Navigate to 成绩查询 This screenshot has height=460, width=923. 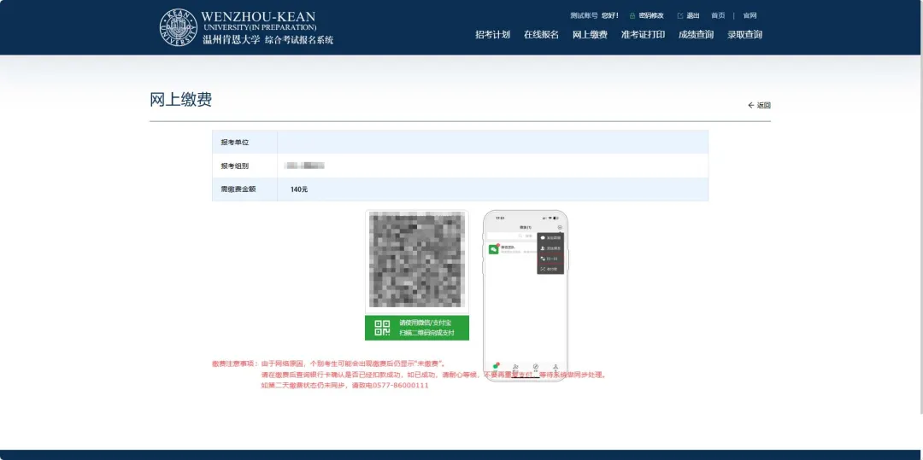pos(696,35)
